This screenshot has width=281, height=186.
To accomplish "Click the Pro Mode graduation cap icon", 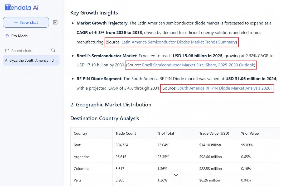I will pyautogui.click(x=7, y=36).
